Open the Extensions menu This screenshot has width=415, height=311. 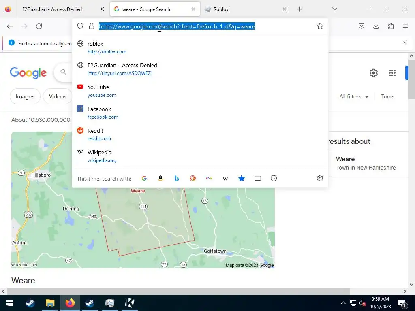pyautogui.click(x=391, y=26)
